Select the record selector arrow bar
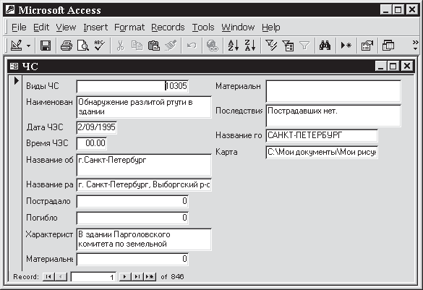Viewport: 423px width, 290px height. (16, 173)
